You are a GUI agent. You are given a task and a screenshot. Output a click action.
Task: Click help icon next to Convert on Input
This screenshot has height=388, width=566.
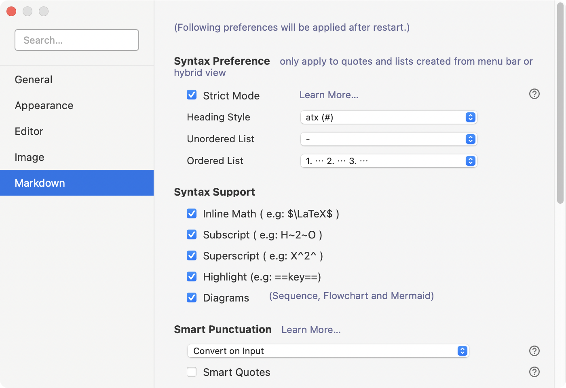click(x=534, y=351)
